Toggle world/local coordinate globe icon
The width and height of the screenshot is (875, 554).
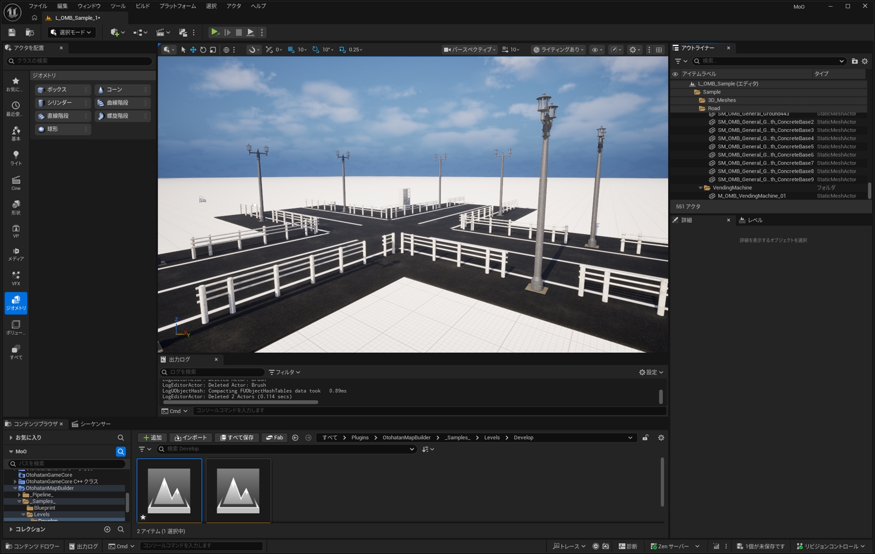coord(226,50)
